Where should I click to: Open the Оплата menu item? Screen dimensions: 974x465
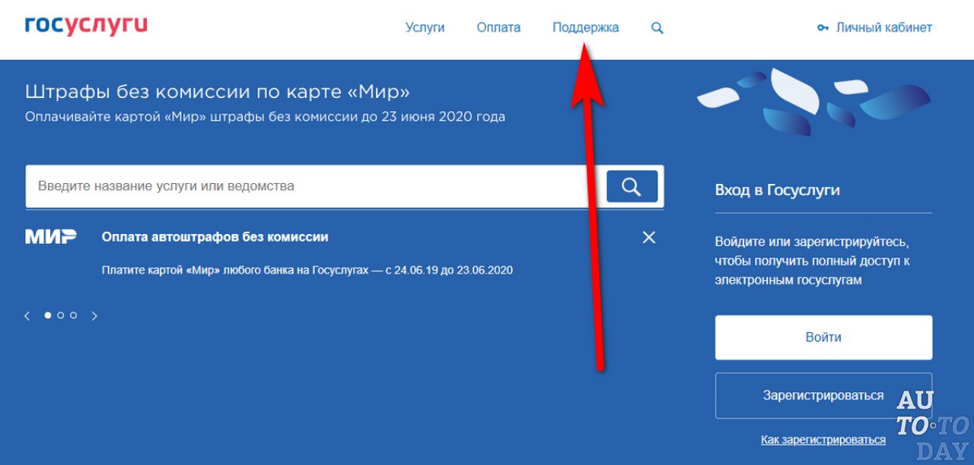pyautogui.click(x=498, y=27)
